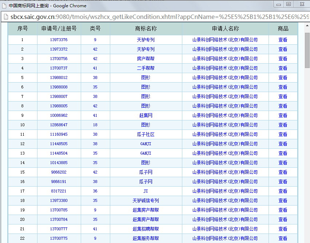This screenshot has width=310, height=243.
Task: Click the vertical scrollbar thumb
Action: point(307,51)
